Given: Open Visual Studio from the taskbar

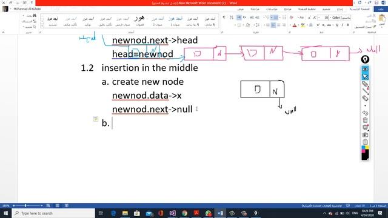Looking at the screenshot, I should point(172,213).
